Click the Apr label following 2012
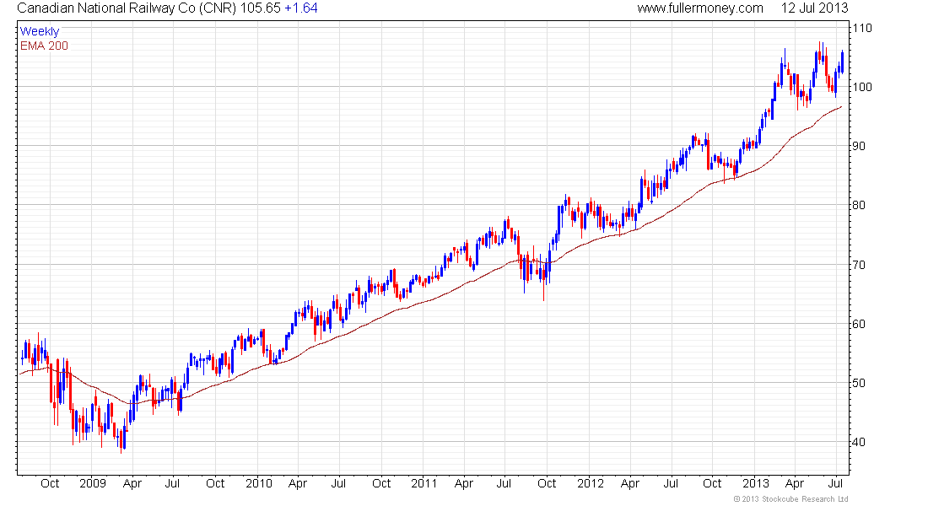Screen dimensions: 928x506 [x=629, y=483]
